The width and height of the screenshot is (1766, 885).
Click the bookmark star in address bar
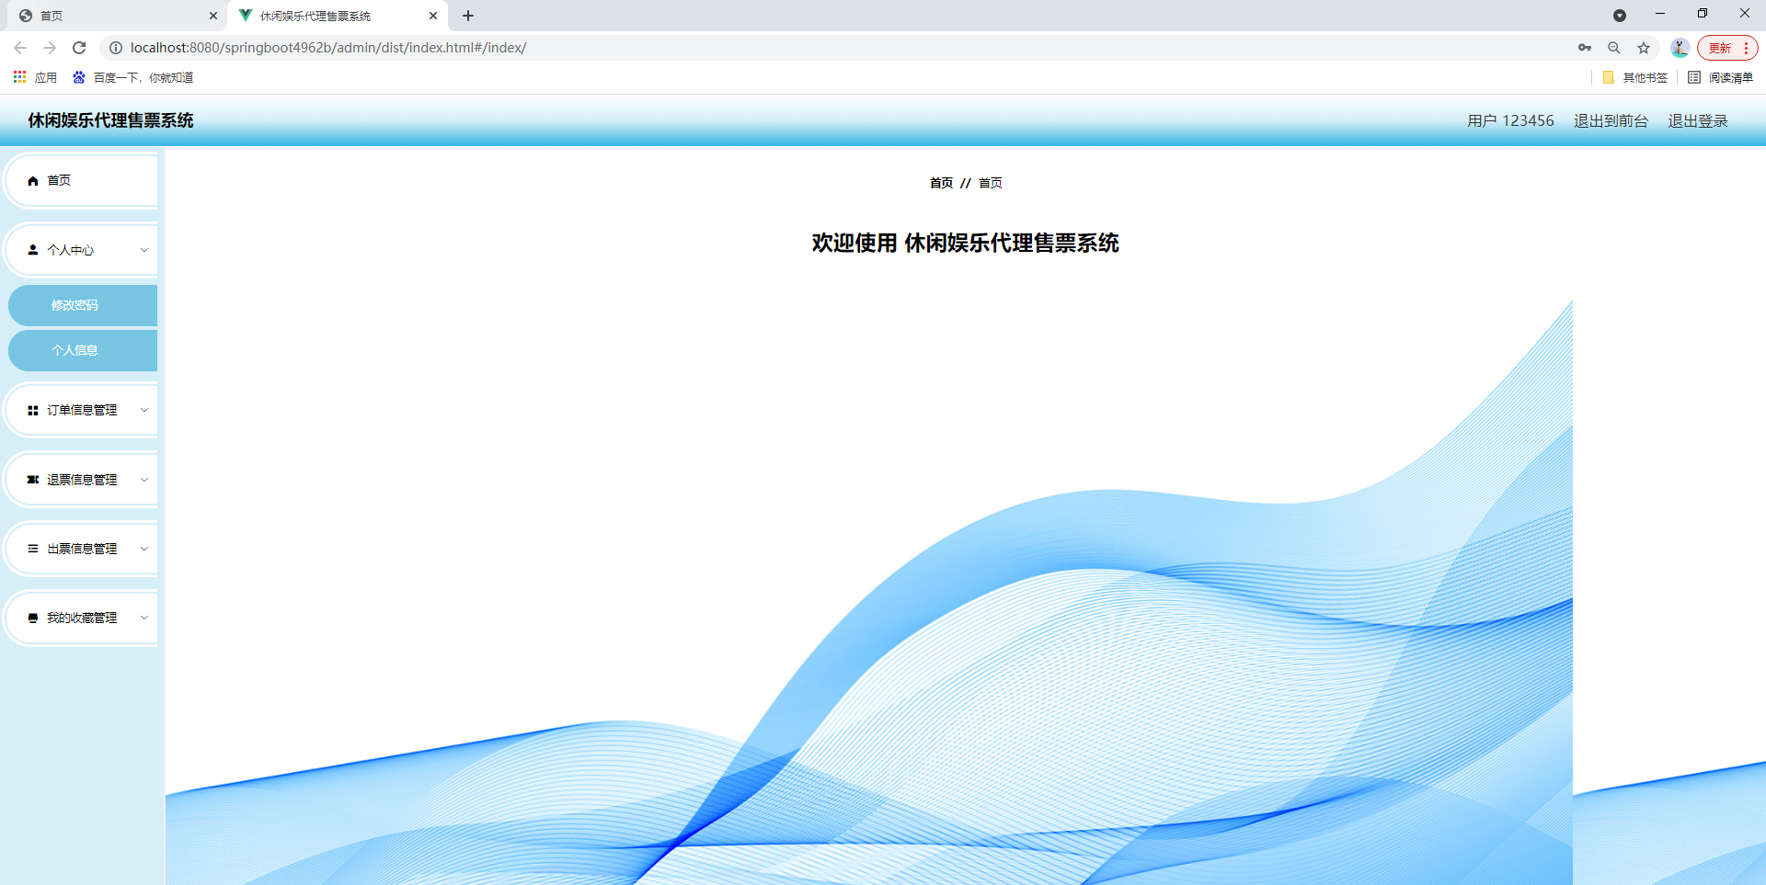point(1644,48)
